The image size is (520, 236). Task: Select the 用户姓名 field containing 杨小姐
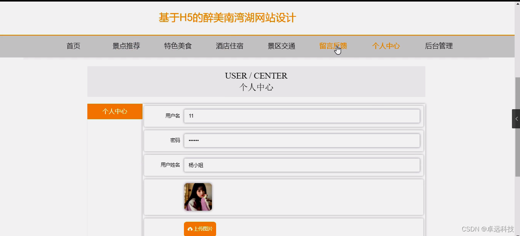tap(302, 165)
